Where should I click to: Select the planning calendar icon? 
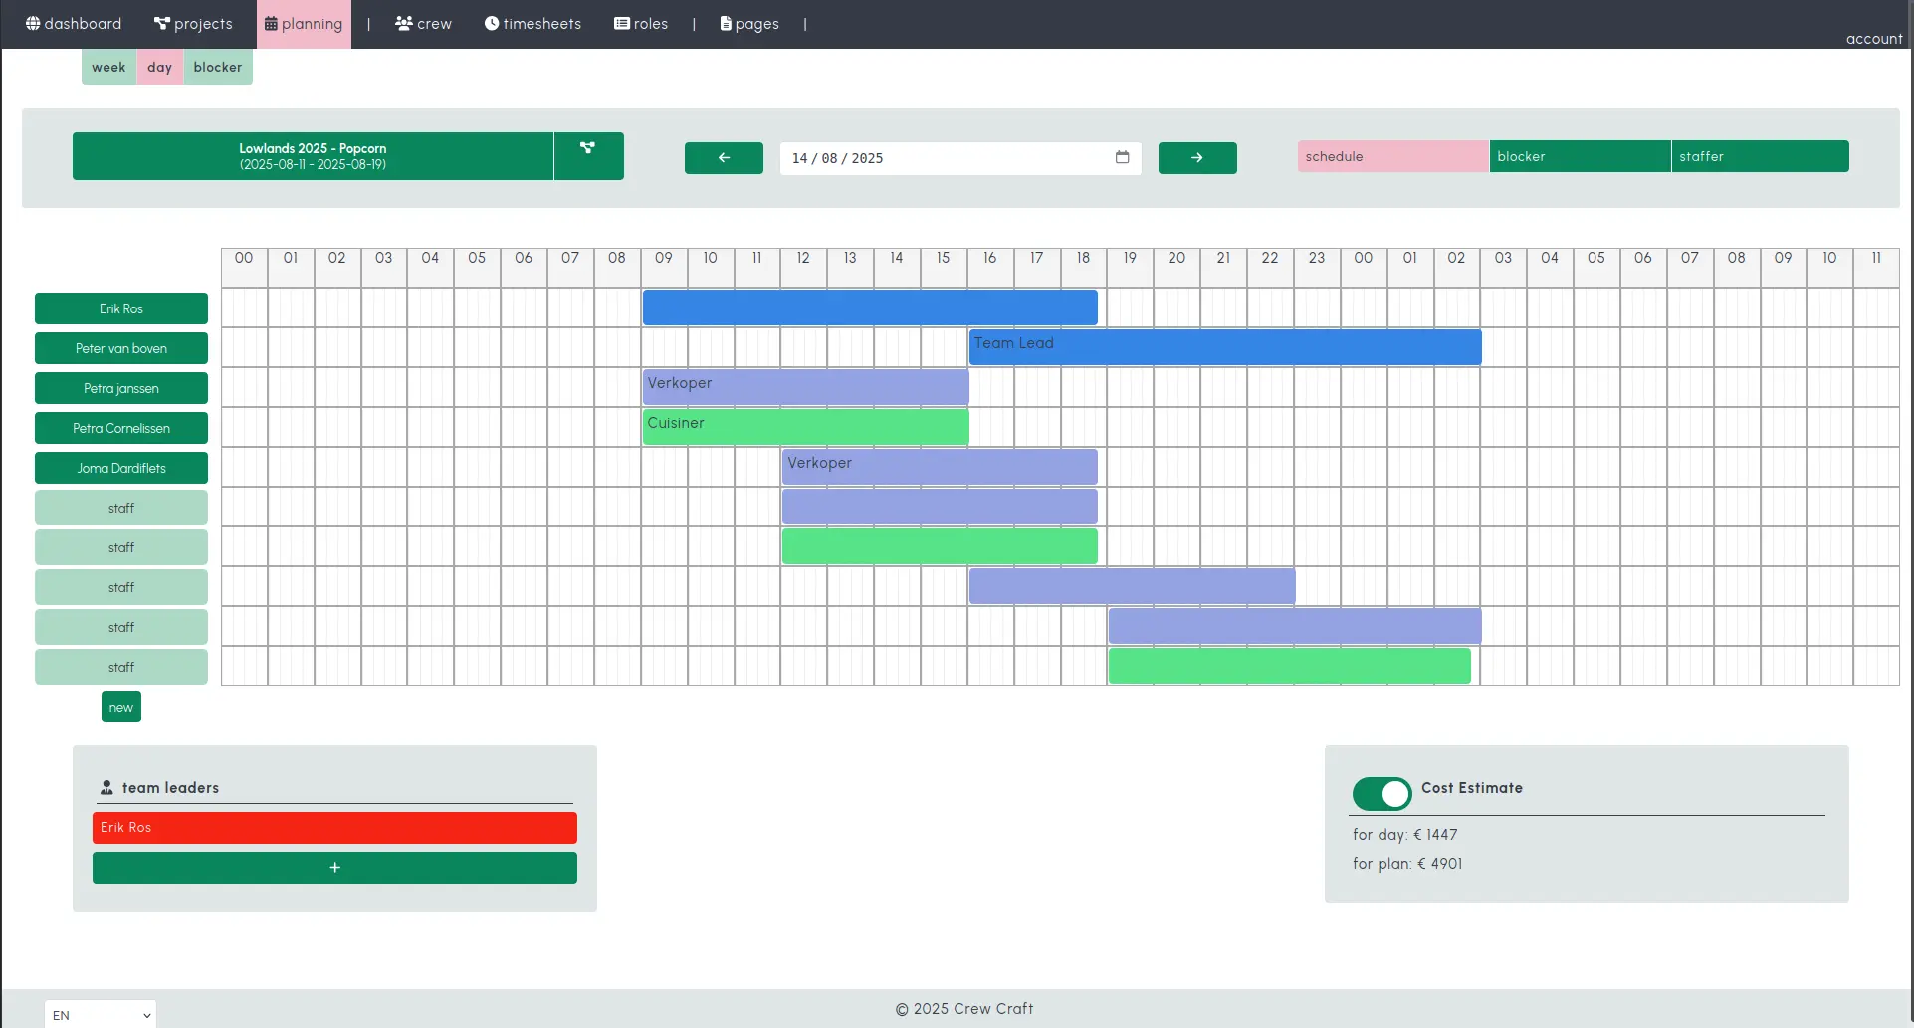pos(270,23)
